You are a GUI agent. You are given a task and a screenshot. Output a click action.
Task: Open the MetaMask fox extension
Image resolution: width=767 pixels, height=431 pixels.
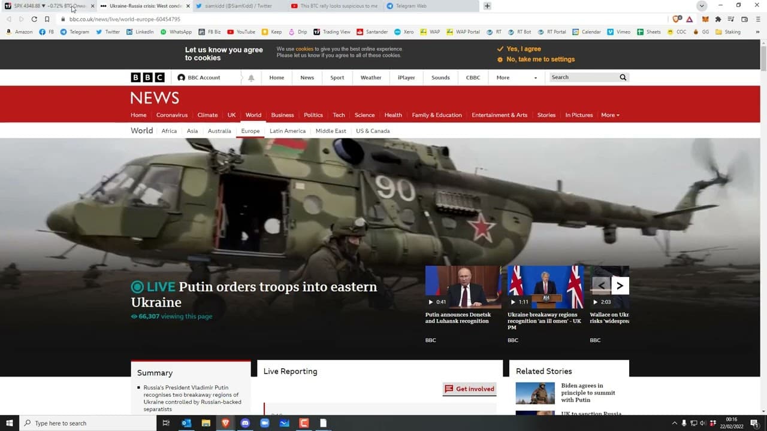[705, 19]
